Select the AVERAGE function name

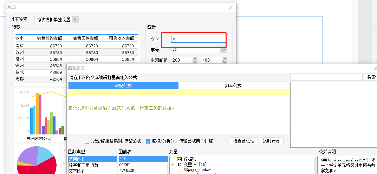(x=143, y=171)
